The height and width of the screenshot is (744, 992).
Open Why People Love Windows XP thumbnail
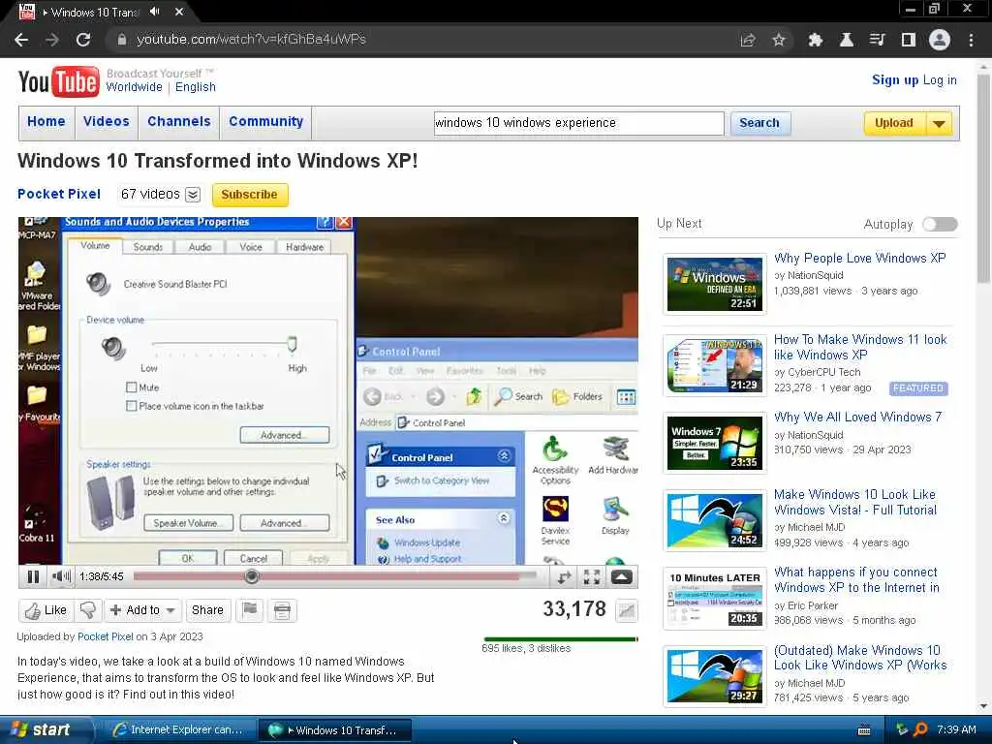point(715,284)
